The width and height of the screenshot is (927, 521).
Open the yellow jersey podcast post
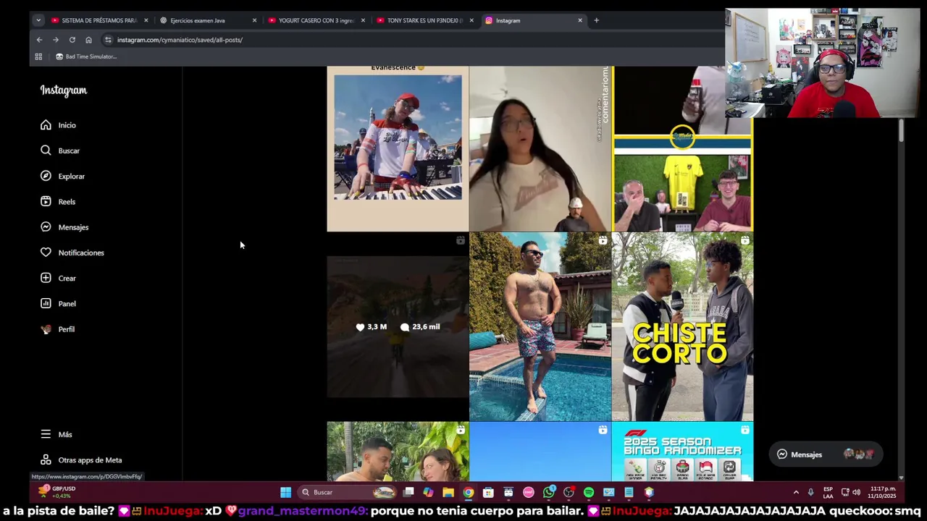682,148
